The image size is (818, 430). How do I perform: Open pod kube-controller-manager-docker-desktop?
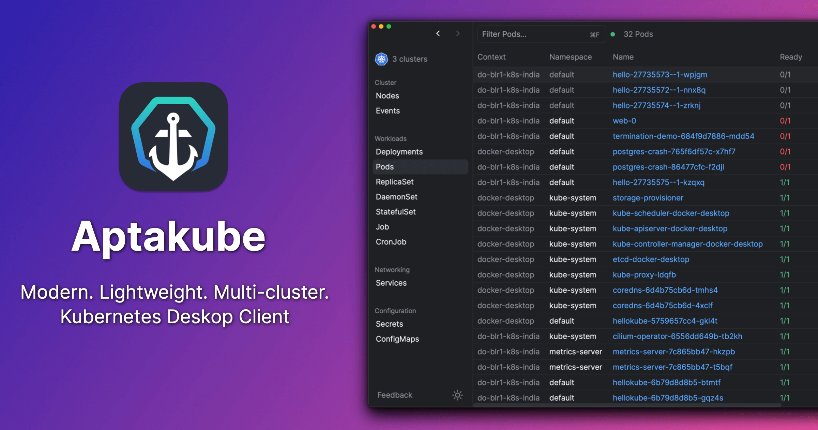pos(687,244)
